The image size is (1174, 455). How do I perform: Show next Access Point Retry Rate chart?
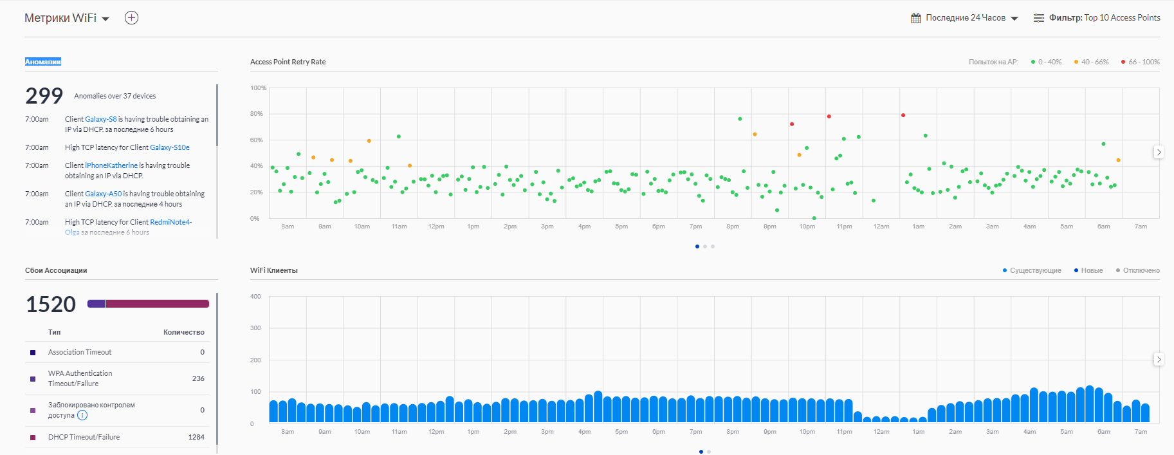coord(1159,153)
